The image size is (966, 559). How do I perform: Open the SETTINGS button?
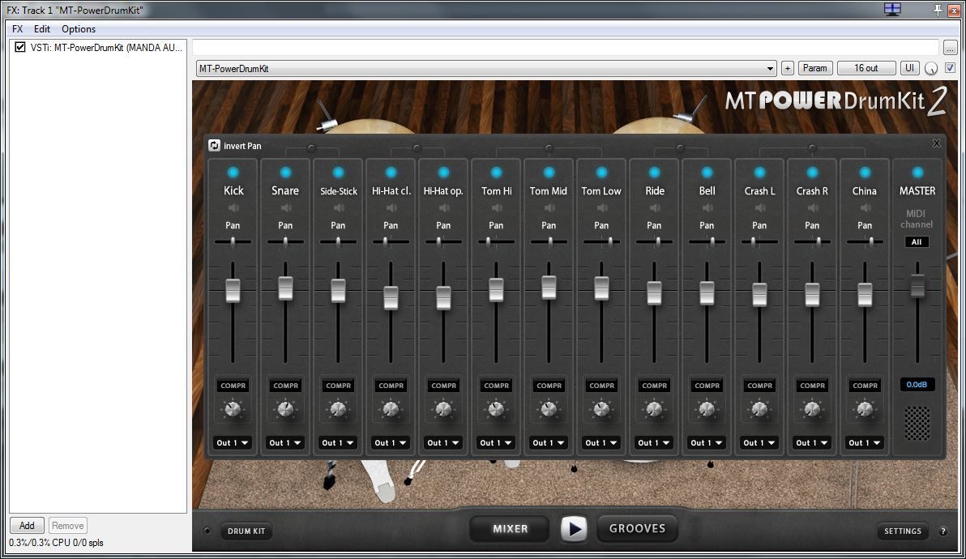pyautogui.click(x=903, y=531)
